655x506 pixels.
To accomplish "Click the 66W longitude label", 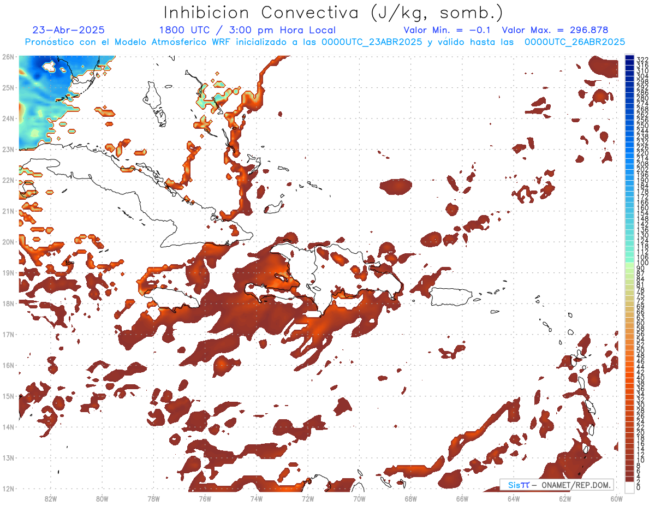I will [x=462, y=498].
